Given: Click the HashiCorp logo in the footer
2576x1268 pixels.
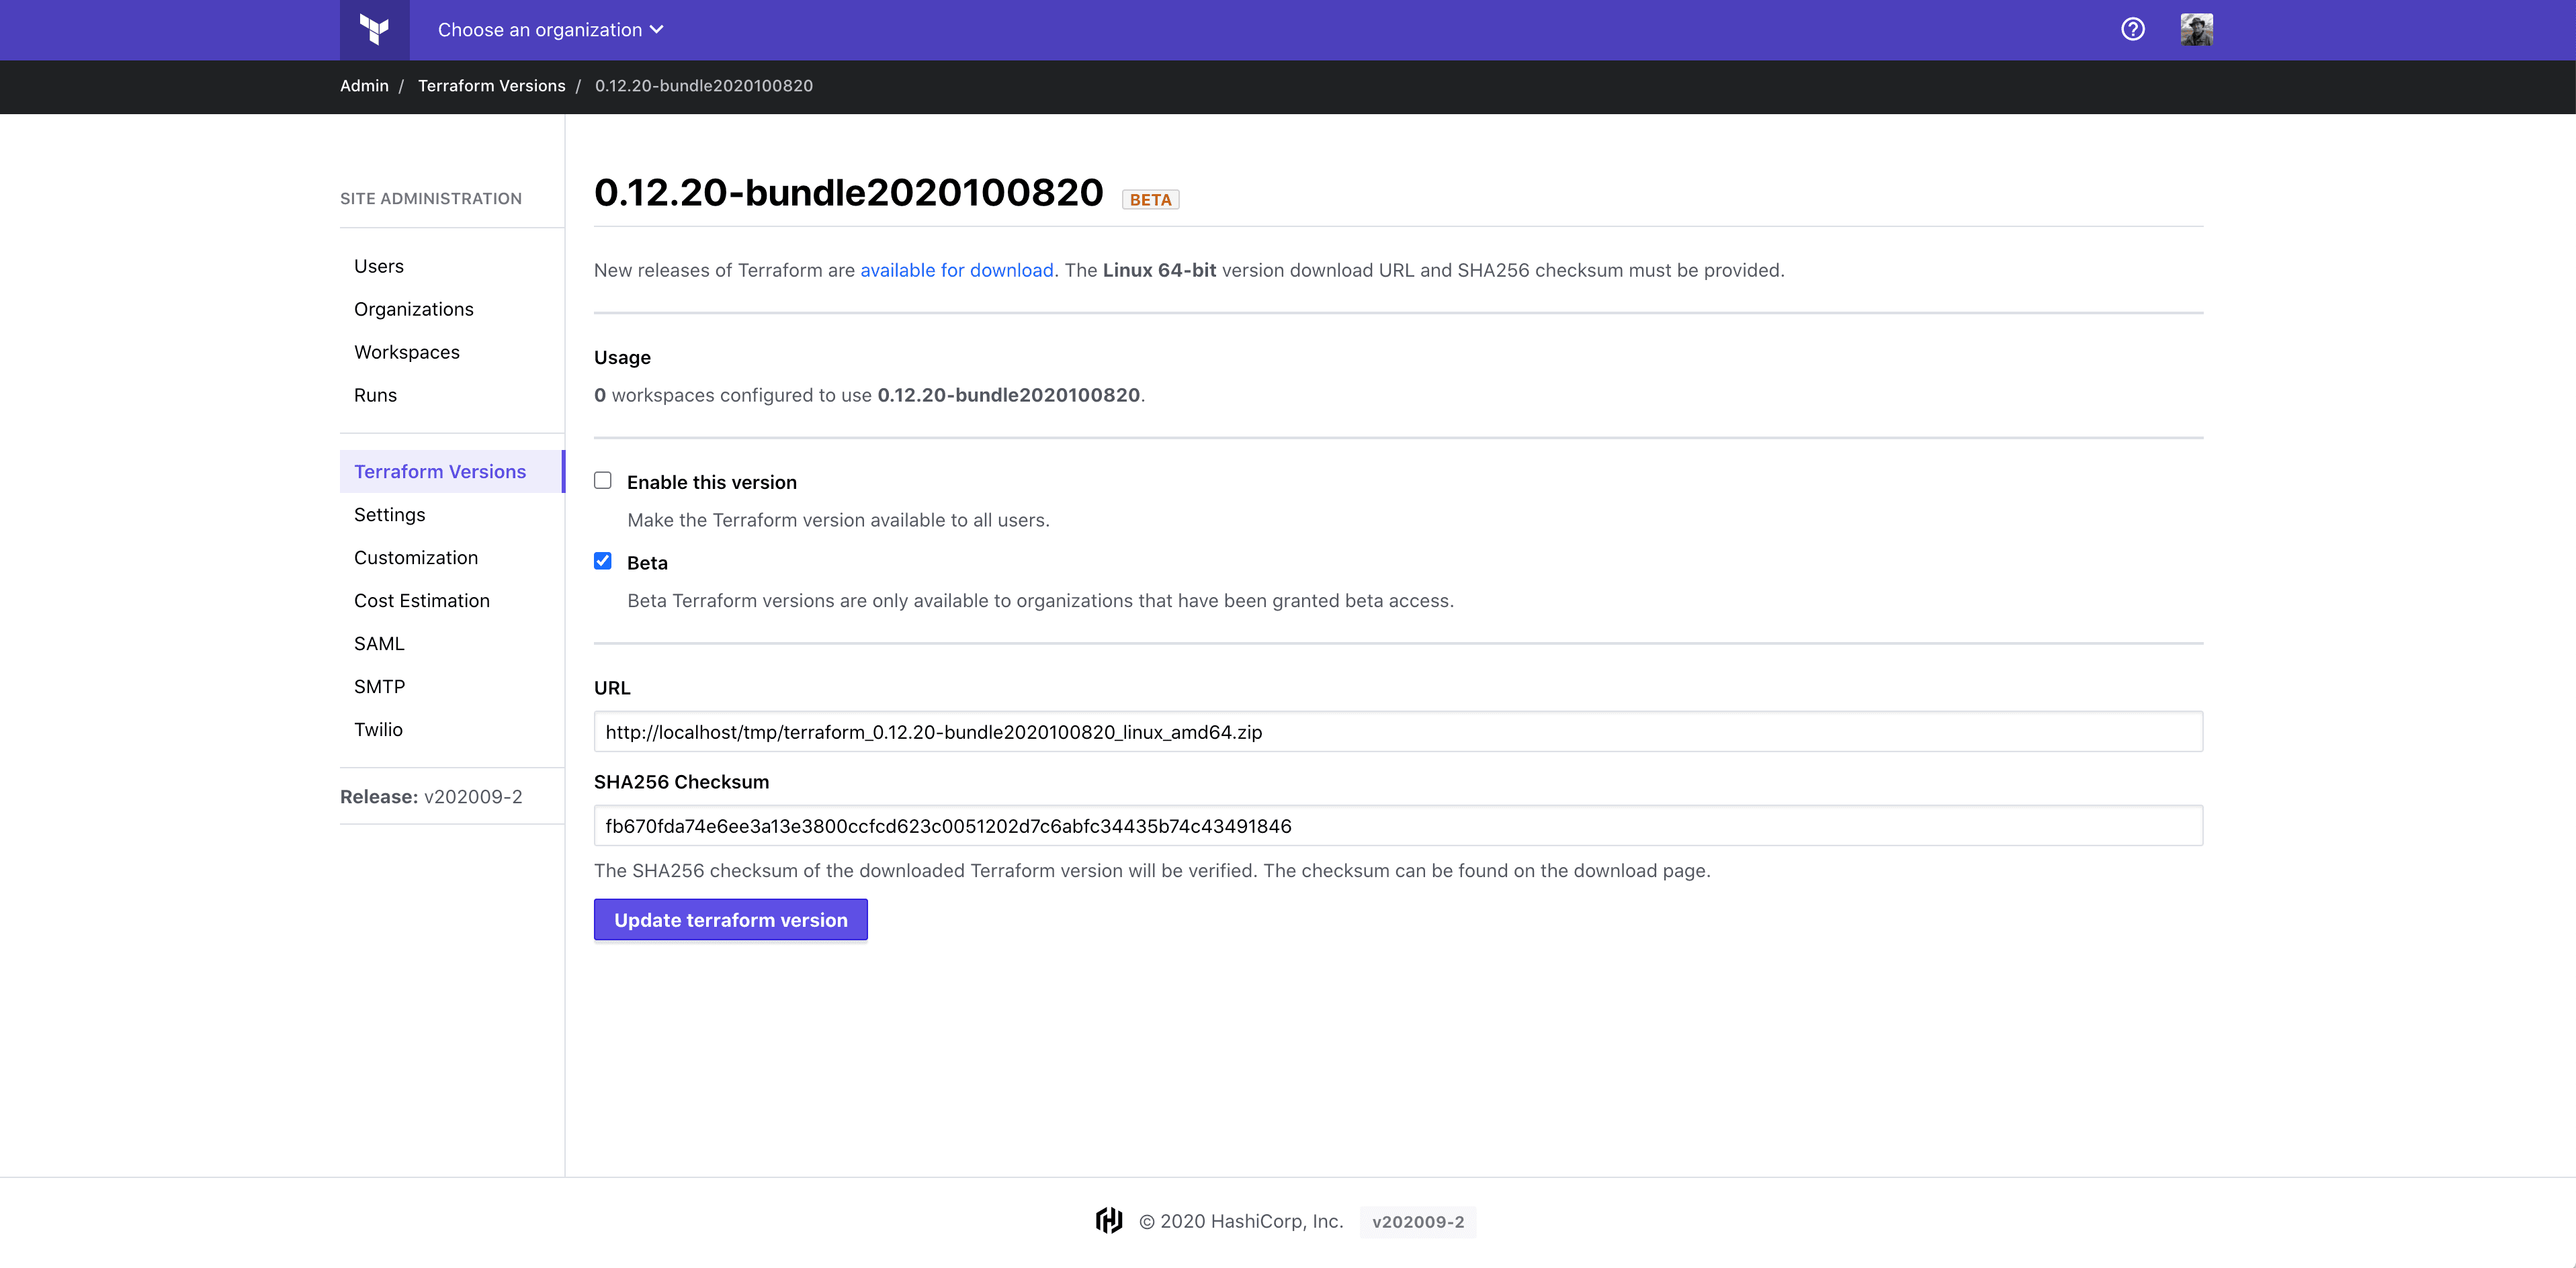Looking at the screenshot, I should [1109, 1220].
